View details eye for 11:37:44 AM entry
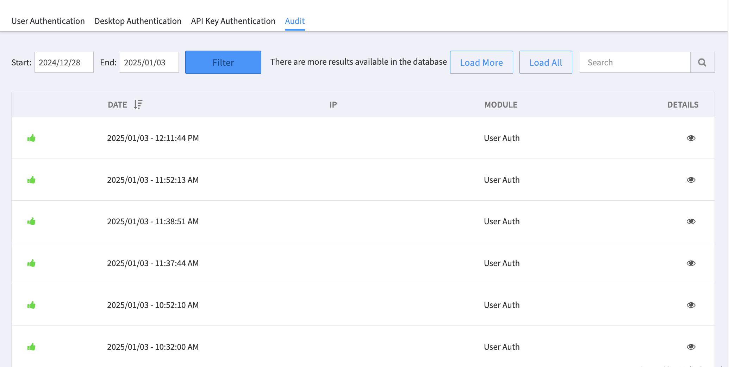The image size is (729, 367). click(691, 263)
